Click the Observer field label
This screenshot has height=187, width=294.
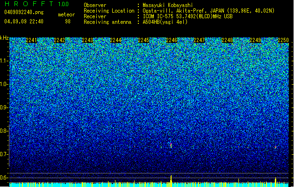click(95, 5)
